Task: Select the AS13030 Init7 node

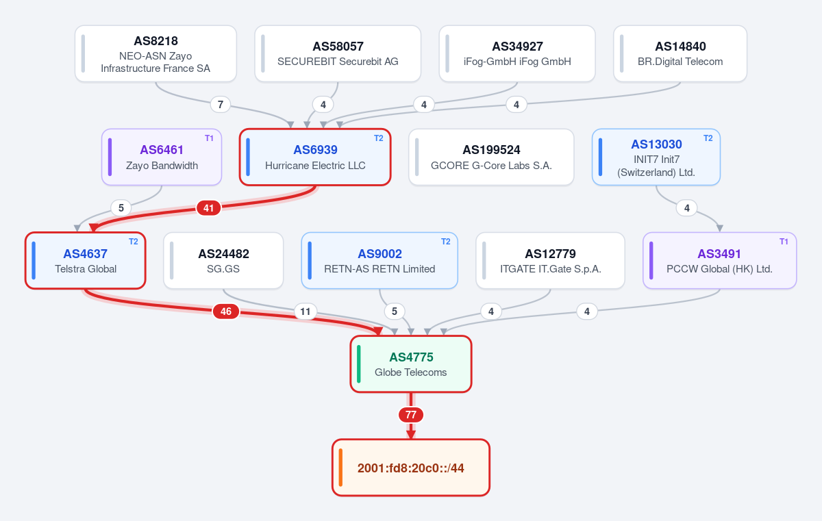Action: click(x=656, y=157)
